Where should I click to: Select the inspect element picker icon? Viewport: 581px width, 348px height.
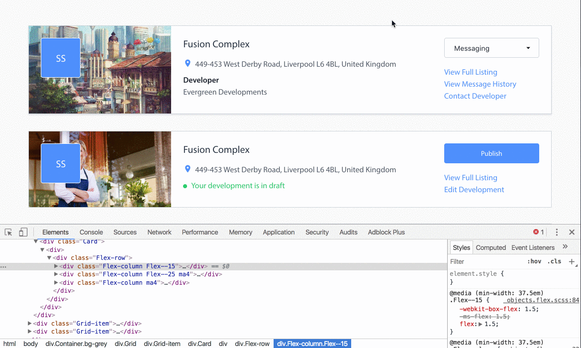pos(8,232)
